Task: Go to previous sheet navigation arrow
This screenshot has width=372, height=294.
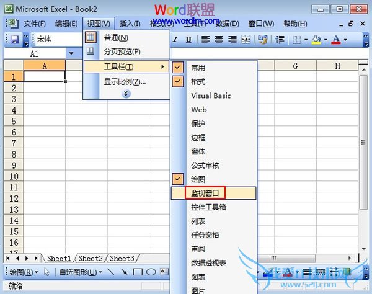Action: click(17, 258)
